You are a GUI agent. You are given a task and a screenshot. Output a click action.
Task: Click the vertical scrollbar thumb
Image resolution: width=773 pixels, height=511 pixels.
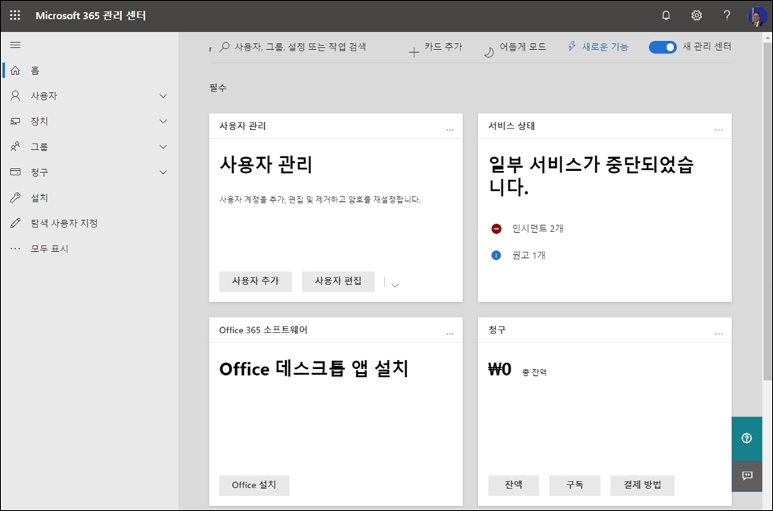pos(768,212)
